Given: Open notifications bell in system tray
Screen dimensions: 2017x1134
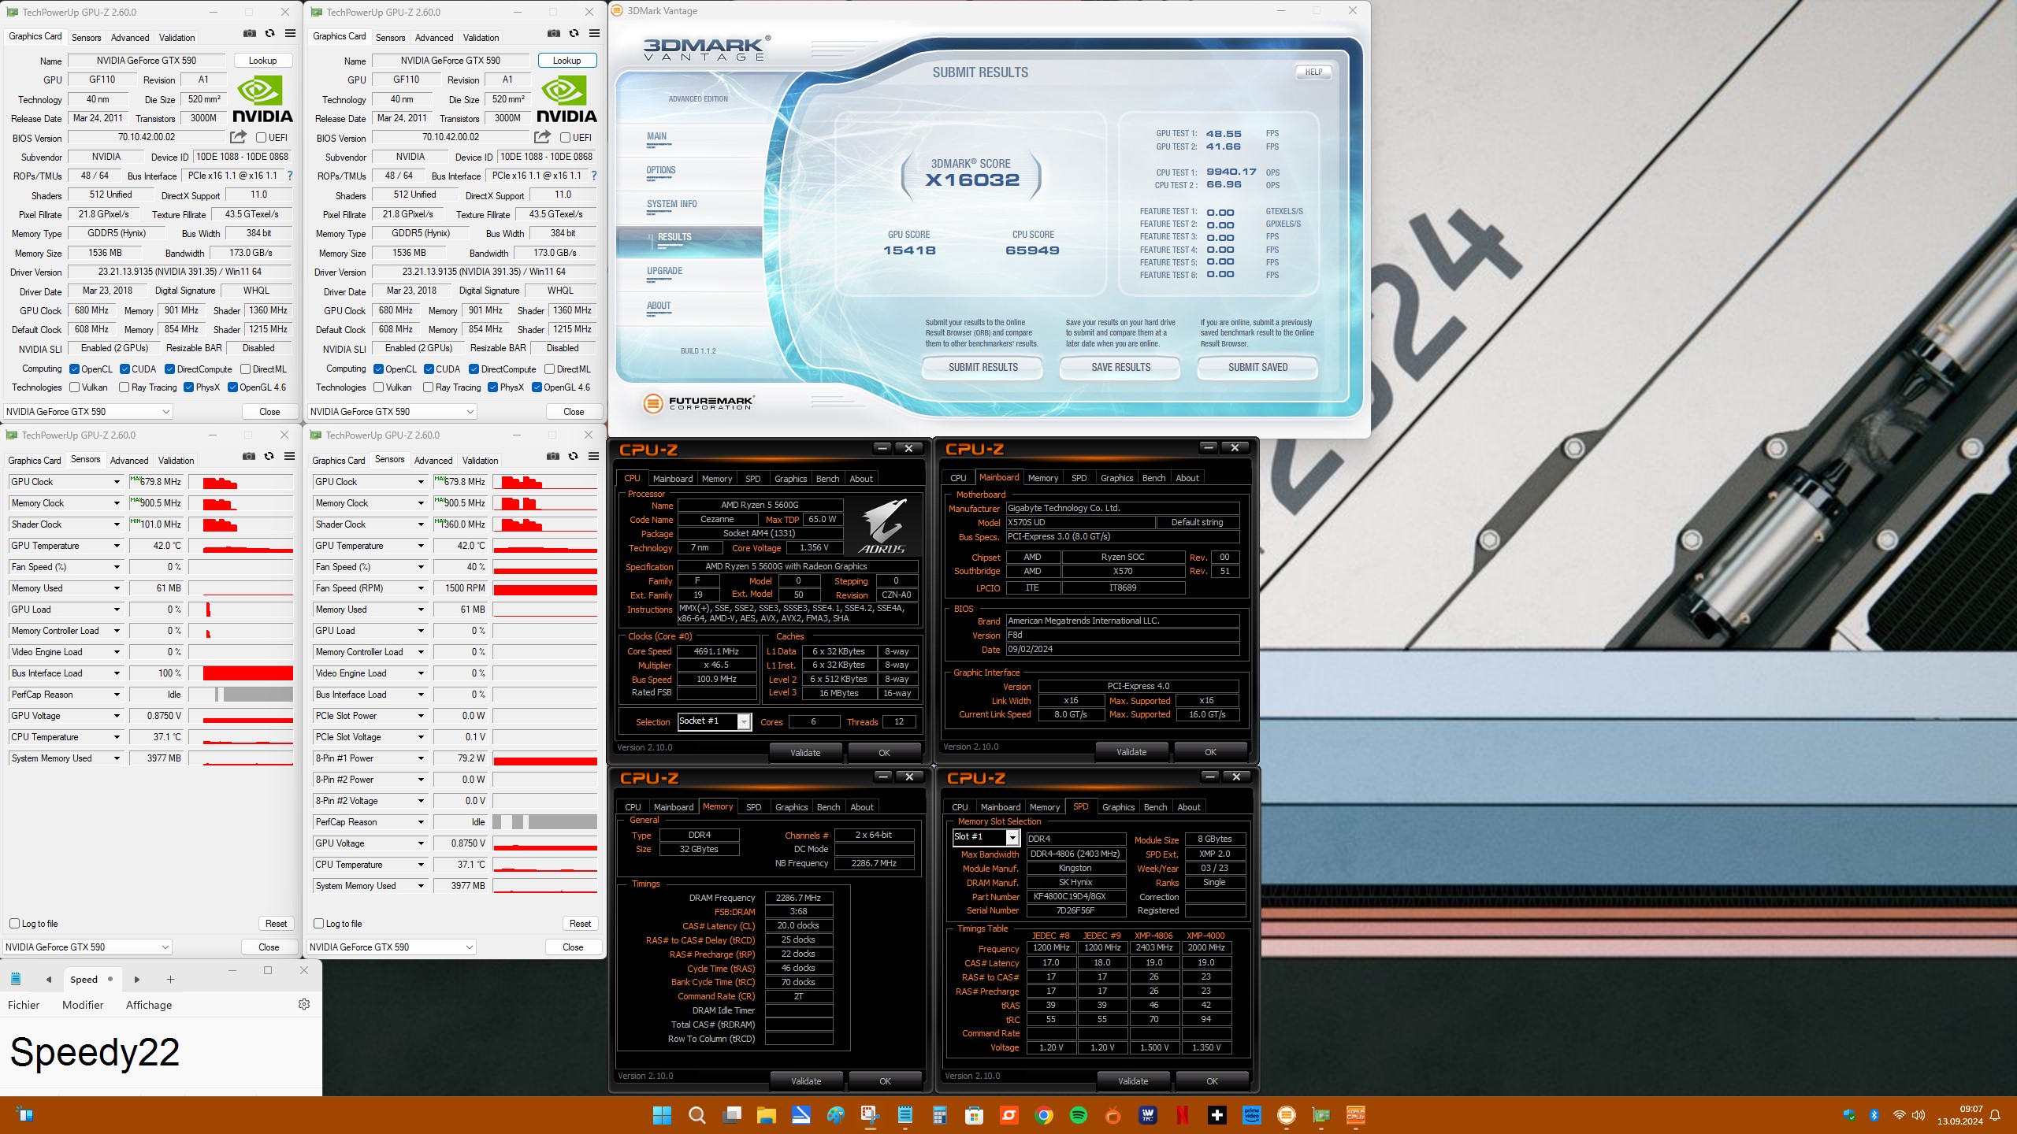Looking at the screenshot, I should coord(1995,1115).
